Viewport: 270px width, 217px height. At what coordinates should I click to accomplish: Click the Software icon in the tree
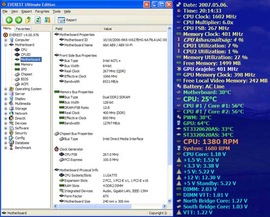pos(11,128)
